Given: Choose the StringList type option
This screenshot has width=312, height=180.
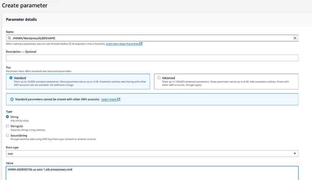Looking at the screenshot, I should [7, 126].
